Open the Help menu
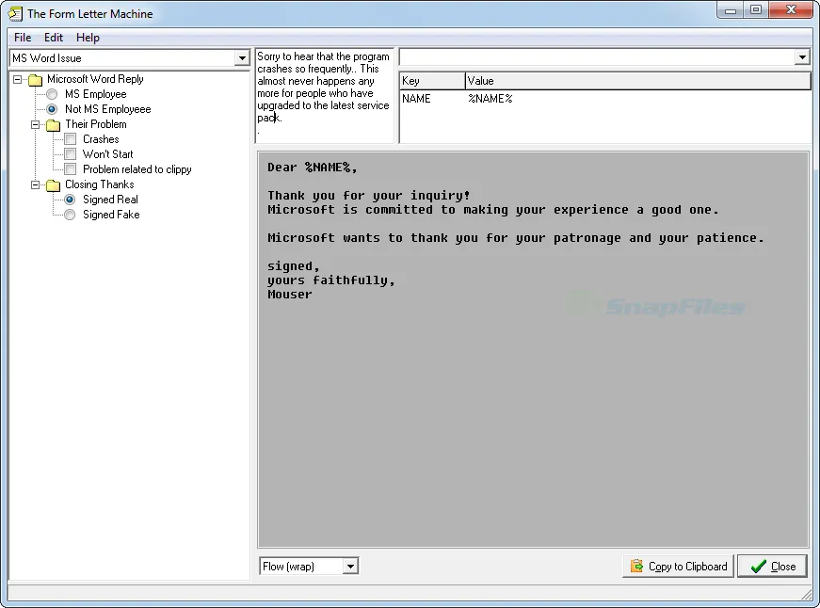The width and height of the screenshot is (820, 608). [88, 38]
